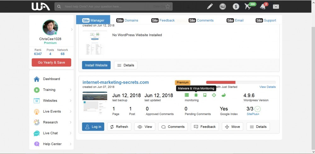Click green Premium text under username
Screen dimensions: 315x154
50,43
